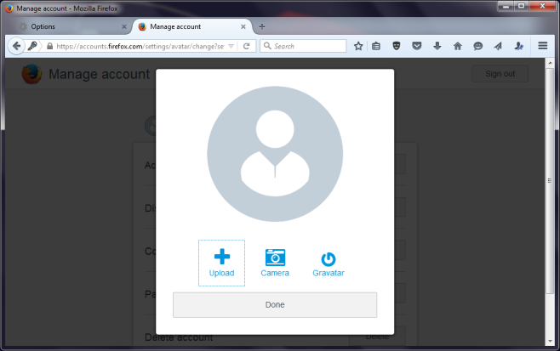This screenshot has width=560, height=351.
Task: Close the Options tab
Action: [124, 26]
